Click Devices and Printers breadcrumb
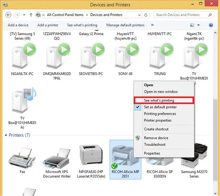 point(106,15)
